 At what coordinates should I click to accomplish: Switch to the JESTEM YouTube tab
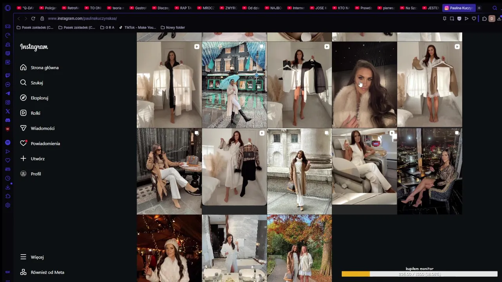(431, 8)
